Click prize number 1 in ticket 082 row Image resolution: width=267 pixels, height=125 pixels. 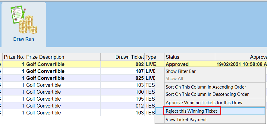pos(14,64)
